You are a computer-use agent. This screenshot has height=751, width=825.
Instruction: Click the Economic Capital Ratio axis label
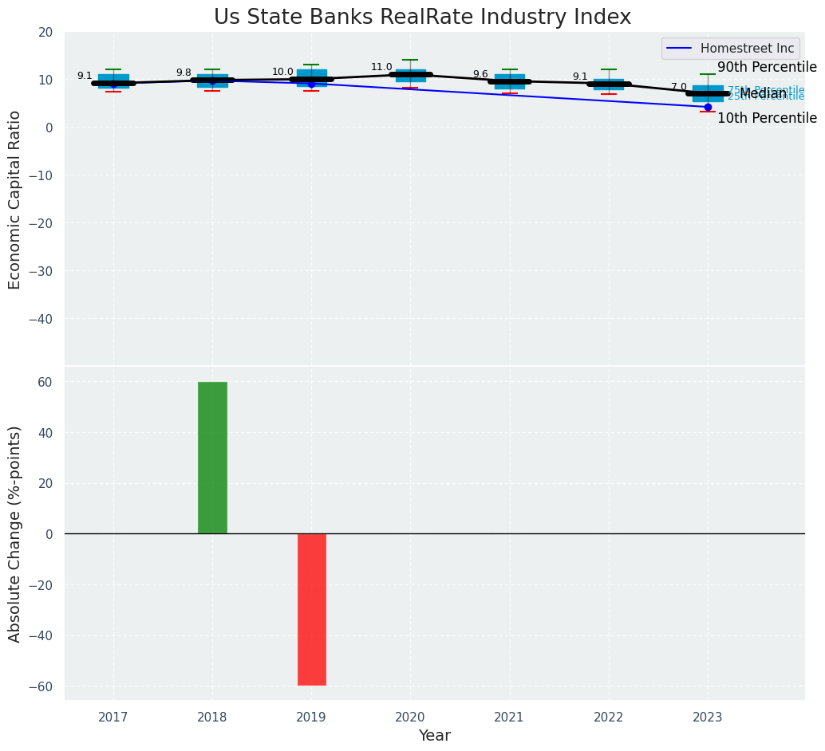[x=14, y=199]
